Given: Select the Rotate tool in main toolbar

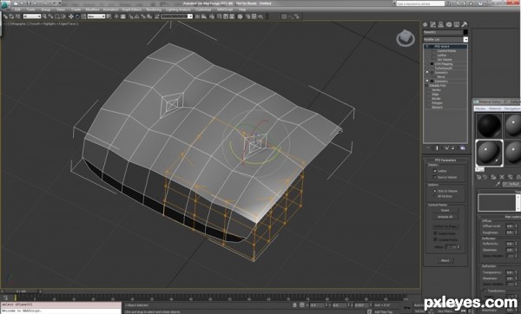Looking at the screenshot, I should click(x=77, y=16).
